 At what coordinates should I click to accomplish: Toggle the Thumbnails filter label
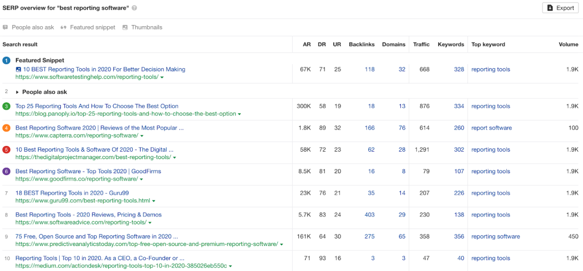click(x=146, y=27)
